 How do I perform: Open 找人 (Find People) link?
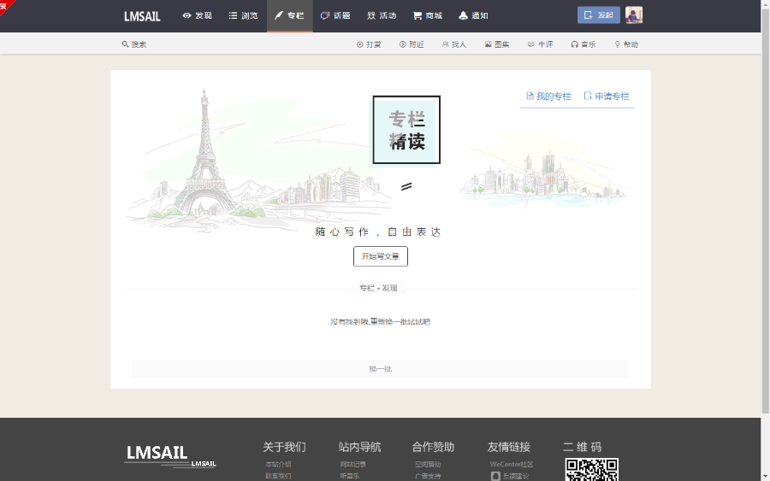[x=454, y=44]
